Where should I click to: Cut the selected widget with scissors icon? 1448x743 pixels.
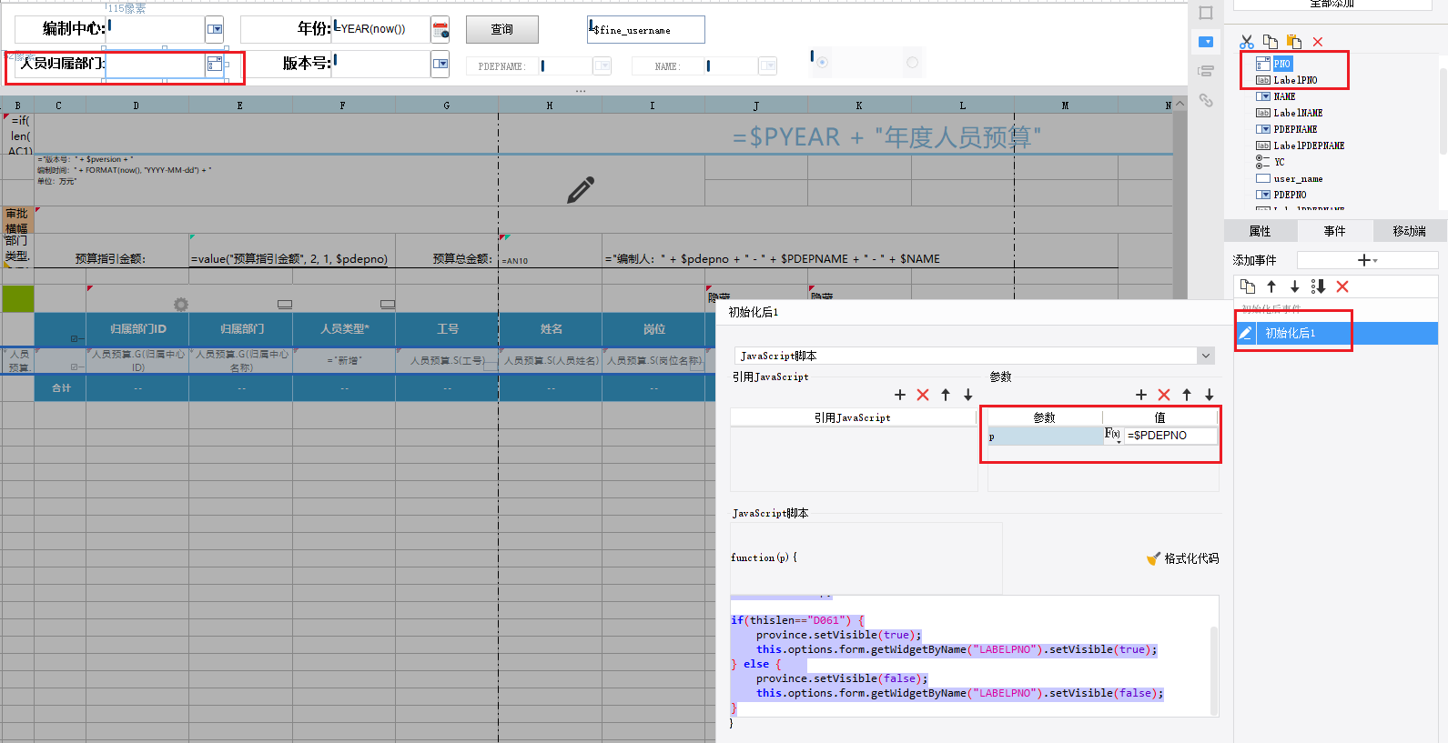tap(1247, 42)
